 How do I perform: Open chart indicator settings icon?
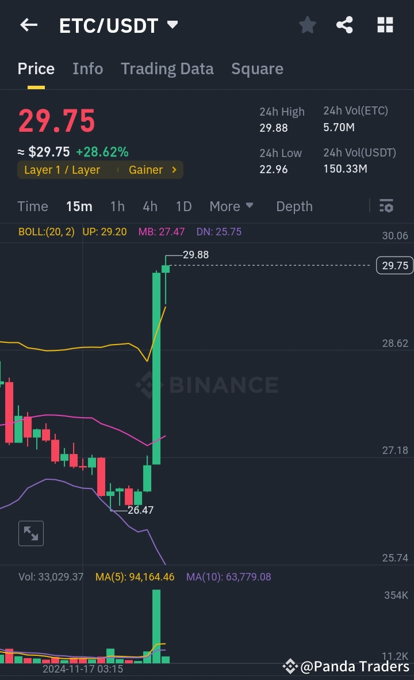(x=386, y=206)
